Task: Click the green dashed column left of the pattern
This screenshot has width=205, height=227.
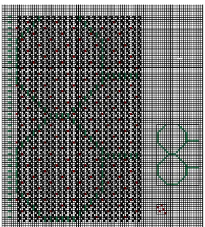Action: (10, 117)
